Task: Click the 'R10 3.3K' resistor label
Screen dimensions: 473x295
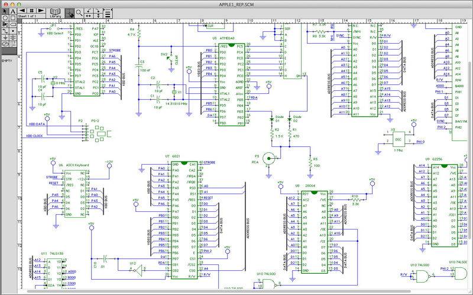Action: pos(355,200)
